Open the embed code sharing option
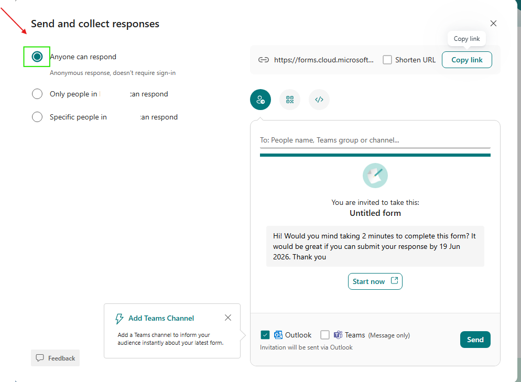 point(319,100)
